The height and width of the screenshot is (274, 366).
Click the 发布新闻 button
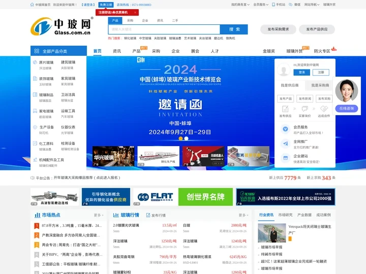[304, 98]
